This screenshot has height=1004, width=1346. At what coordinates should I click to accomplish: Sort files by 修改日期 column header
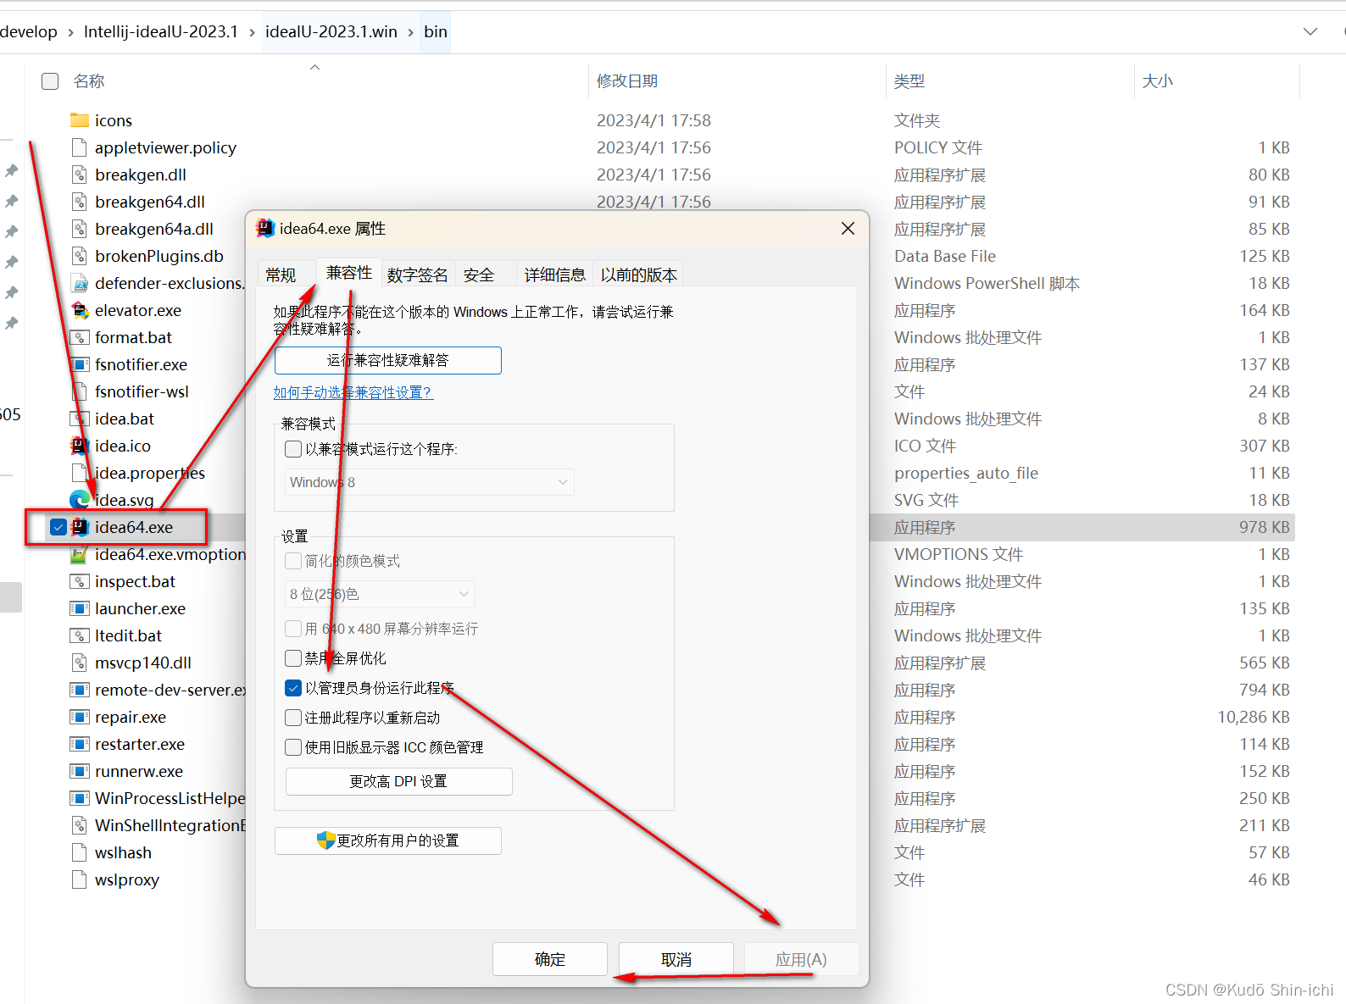click(x=627, y=80)
